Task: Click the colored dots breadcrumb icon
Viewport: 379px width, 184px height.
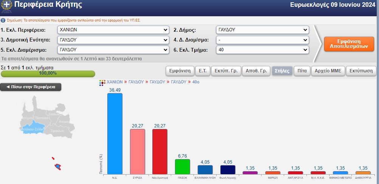Action: pos(102,83)
